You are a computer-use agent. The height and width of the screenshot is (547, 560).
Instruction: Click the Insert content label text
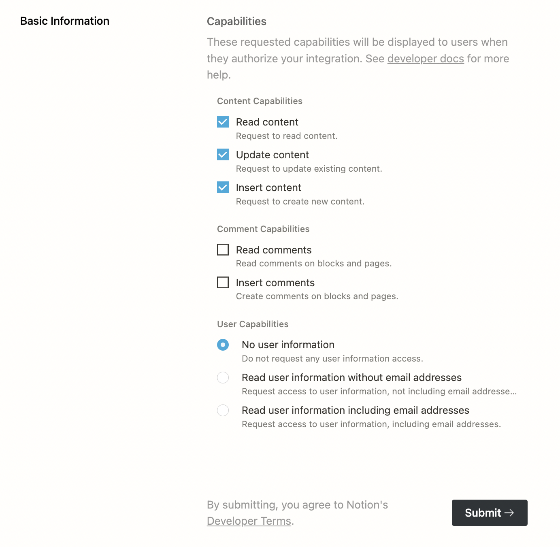pyautogui.click(x=269, y=187)
